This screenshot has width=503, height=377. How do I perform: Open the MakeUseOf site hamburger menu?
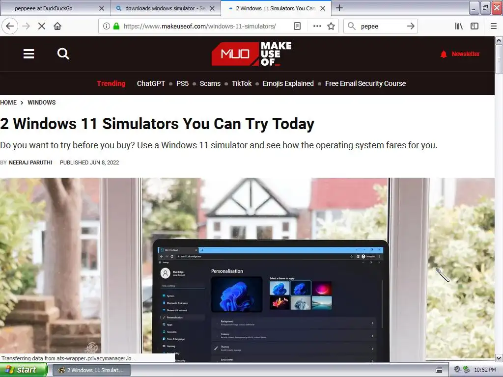28,54
